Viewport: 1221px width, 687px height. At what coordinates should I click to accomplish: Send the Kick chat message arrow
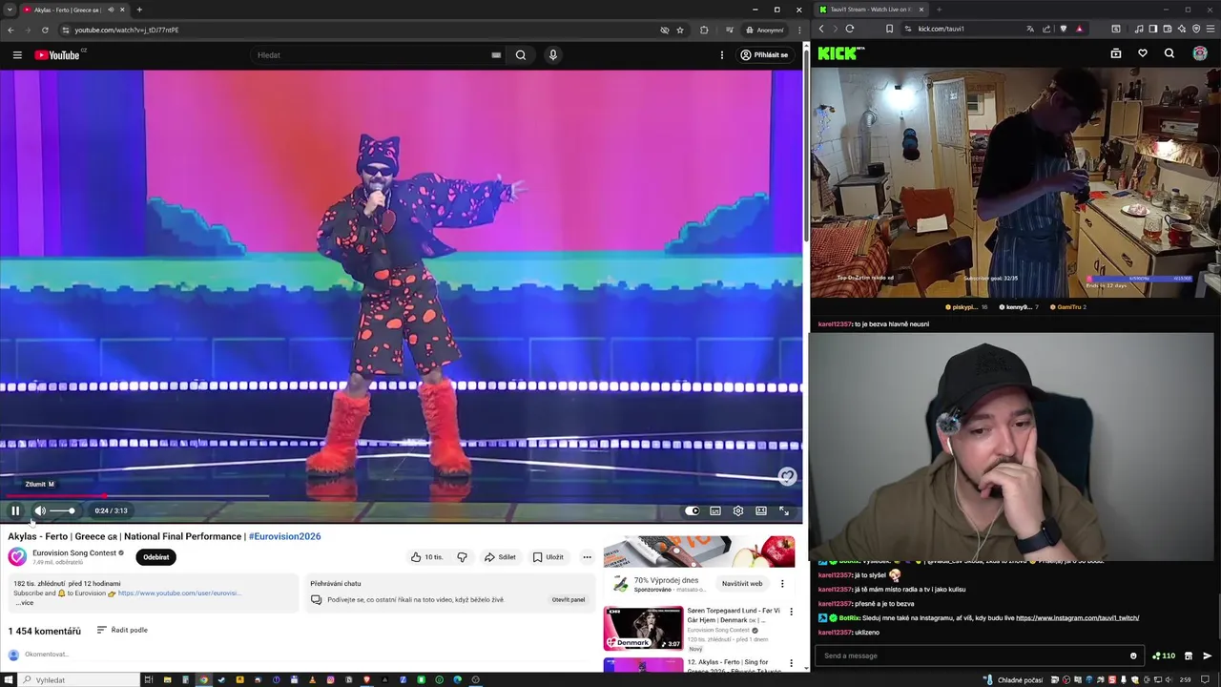click(1207, 656)
